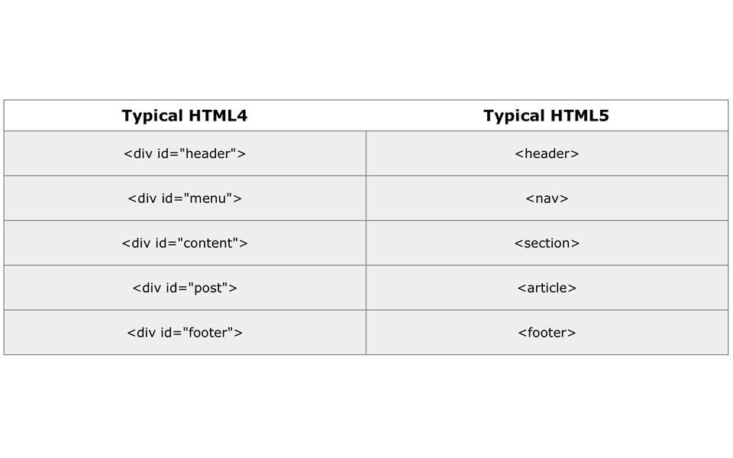The height and width of the screenshot is (458, 733).
Task: Click the <header> cell in HTML5 column
Action: pos(547,153)
